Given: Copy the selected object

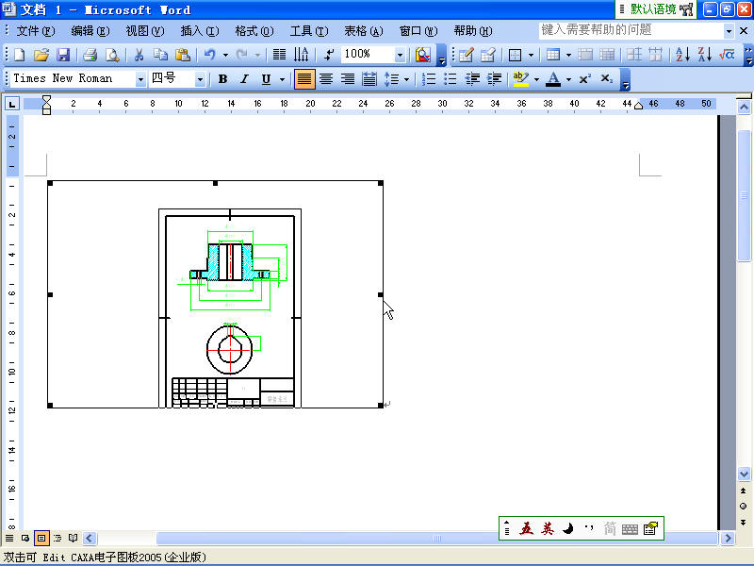Looking at the screenshot, I should (x=160, y=55).
